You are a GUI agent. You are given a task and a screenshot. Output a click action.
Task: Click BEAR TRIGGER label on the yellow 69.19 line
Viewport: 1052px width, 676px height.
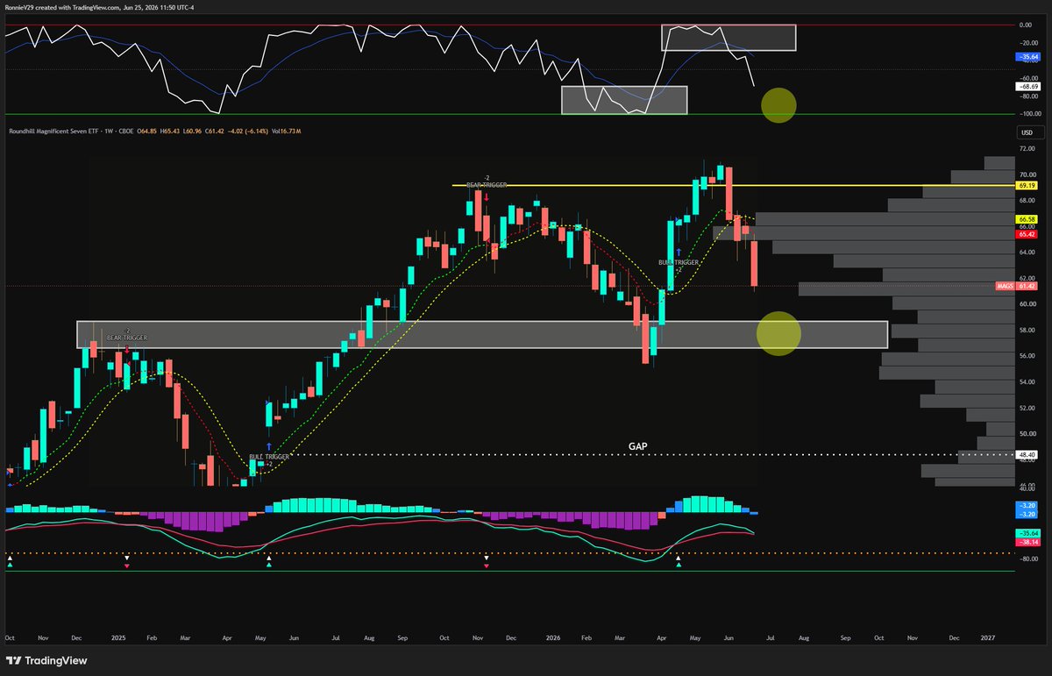pos(486,185)
